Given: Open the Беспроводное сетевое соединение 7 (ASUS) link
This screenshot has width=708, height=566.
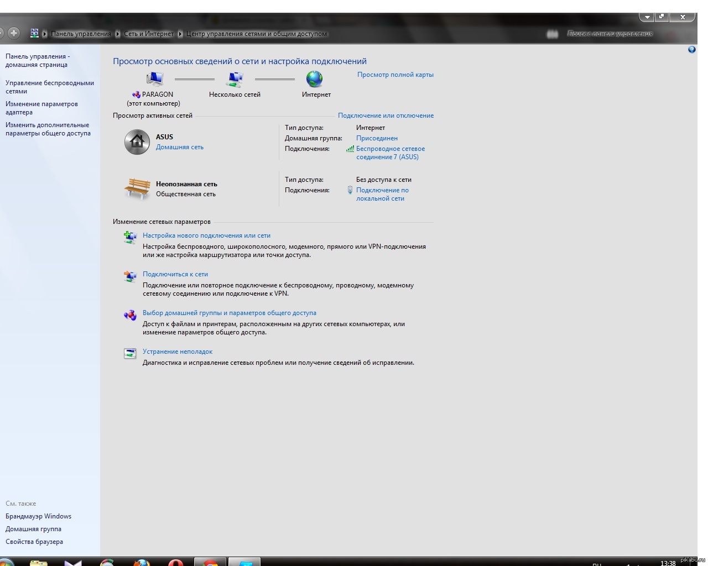Looking at the screenshot, I should [390, 153].
